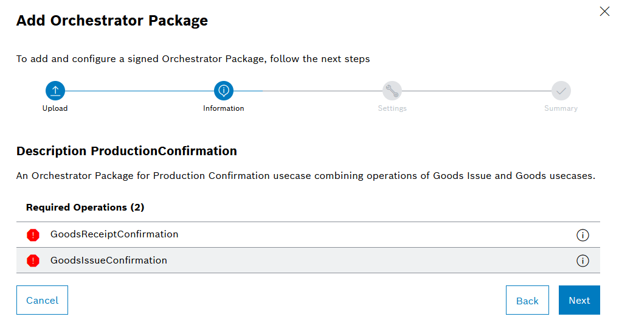Select the Summary step label
The image size is (619, 325).
point(561,108)
